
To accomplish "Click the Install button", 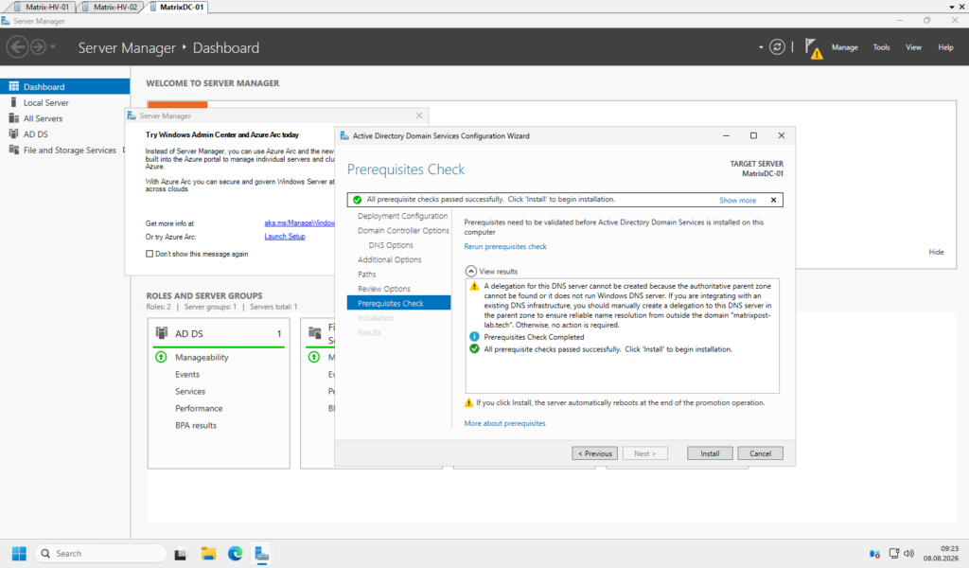I will pyautogui.click(x=710, y=453).
